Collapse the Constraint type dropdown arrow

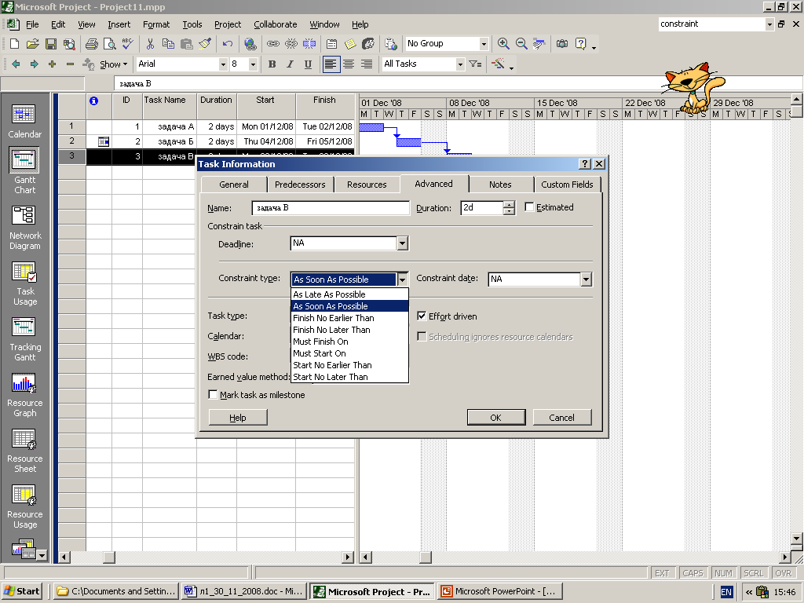[x=403, y=280]
